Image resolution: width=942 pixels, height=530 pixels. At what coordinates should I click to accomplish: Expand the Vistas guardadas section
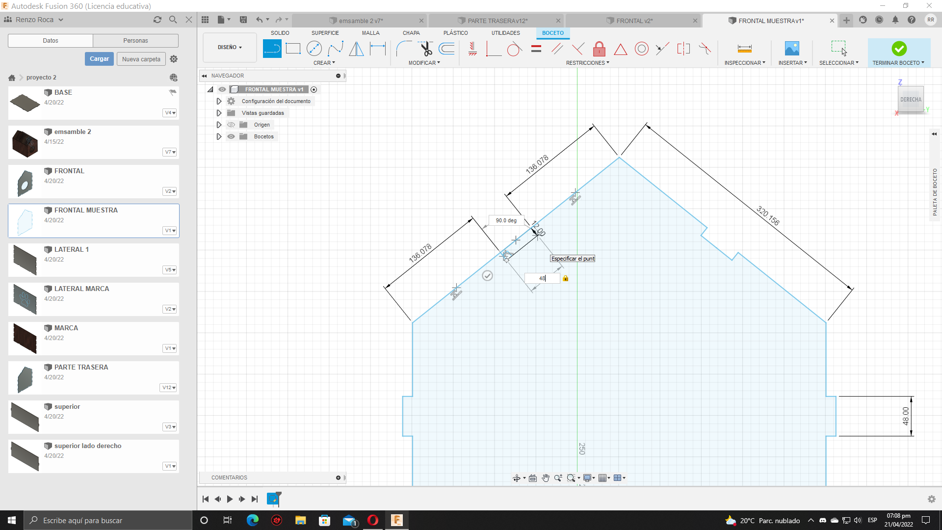(219, 112)
